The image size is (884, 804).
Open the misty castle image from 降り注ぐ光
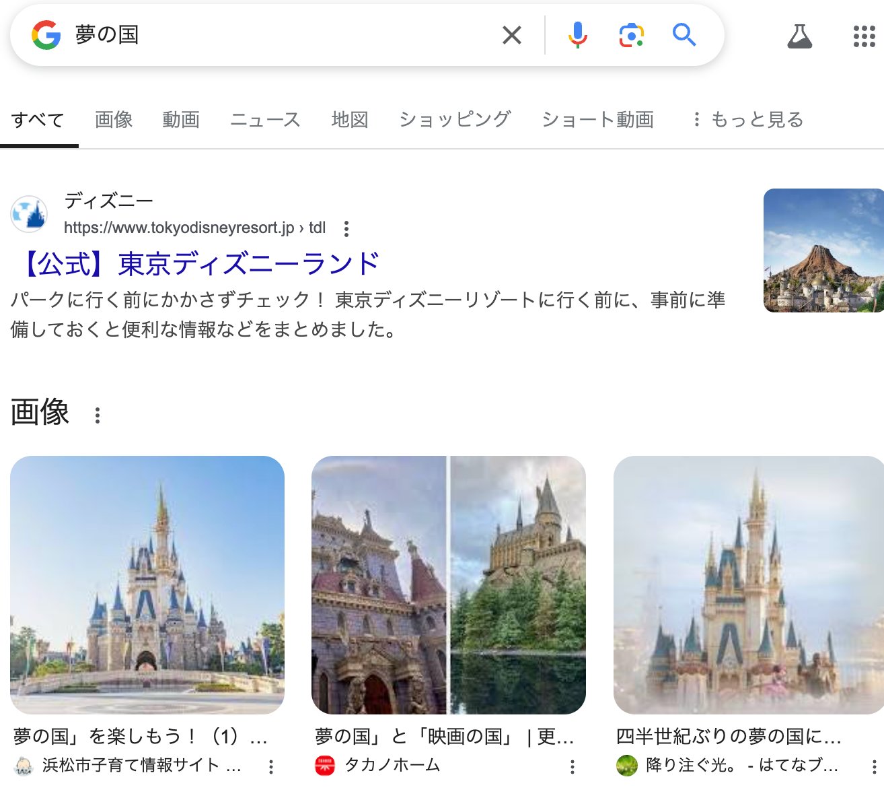point(748,585)
